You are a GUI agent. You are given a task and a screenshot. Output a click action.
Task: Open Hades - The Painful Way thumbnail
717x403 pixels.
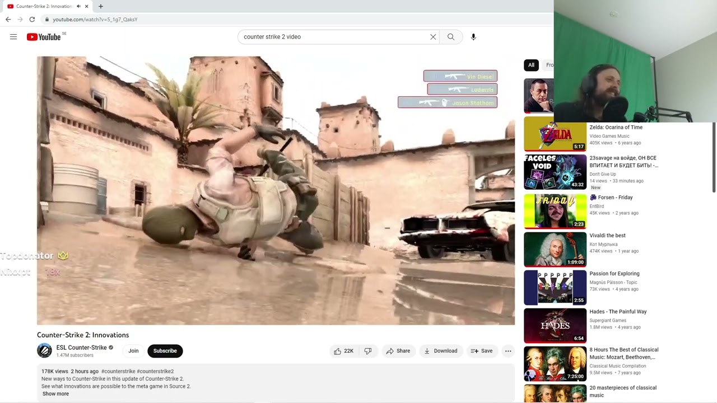[x=555, y=325]
